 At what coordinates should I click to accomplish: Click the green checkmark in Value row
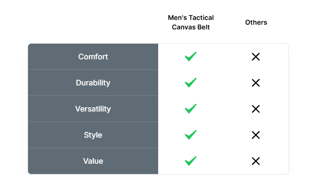point(190,161)
